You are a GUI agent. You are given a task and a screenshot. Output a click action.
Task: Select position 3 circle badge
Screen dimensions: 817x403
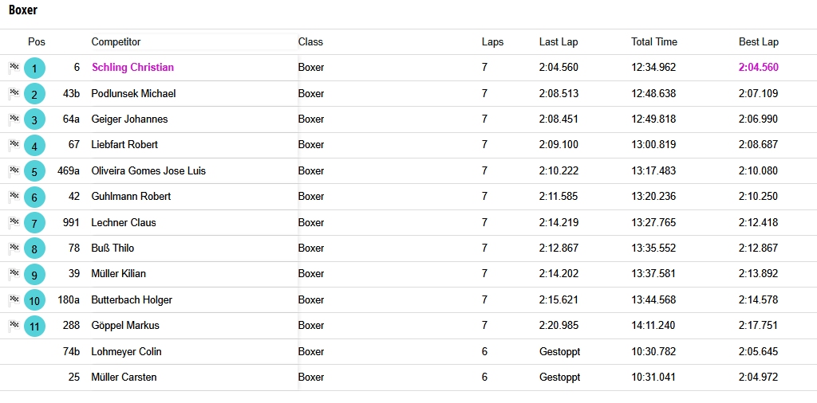34,120
